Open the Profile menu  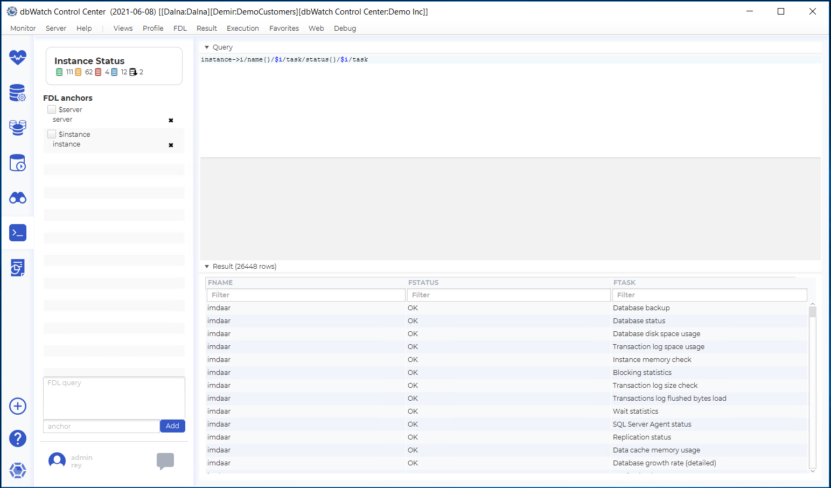[153, 29]
